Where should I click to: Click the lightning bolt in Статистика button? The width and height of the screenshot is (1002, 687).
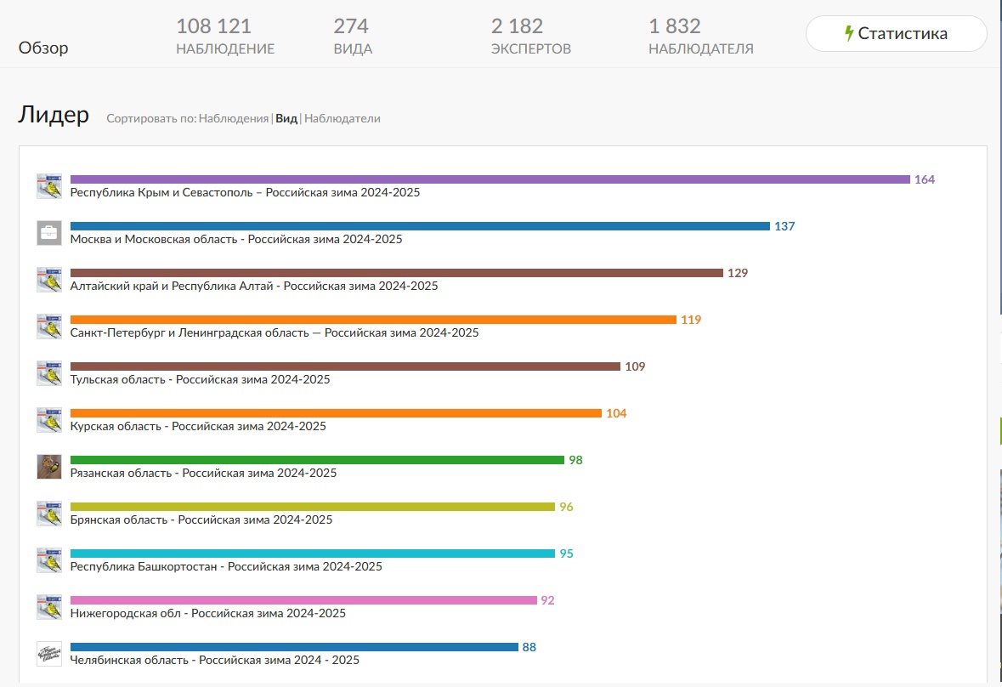(849, 33)
